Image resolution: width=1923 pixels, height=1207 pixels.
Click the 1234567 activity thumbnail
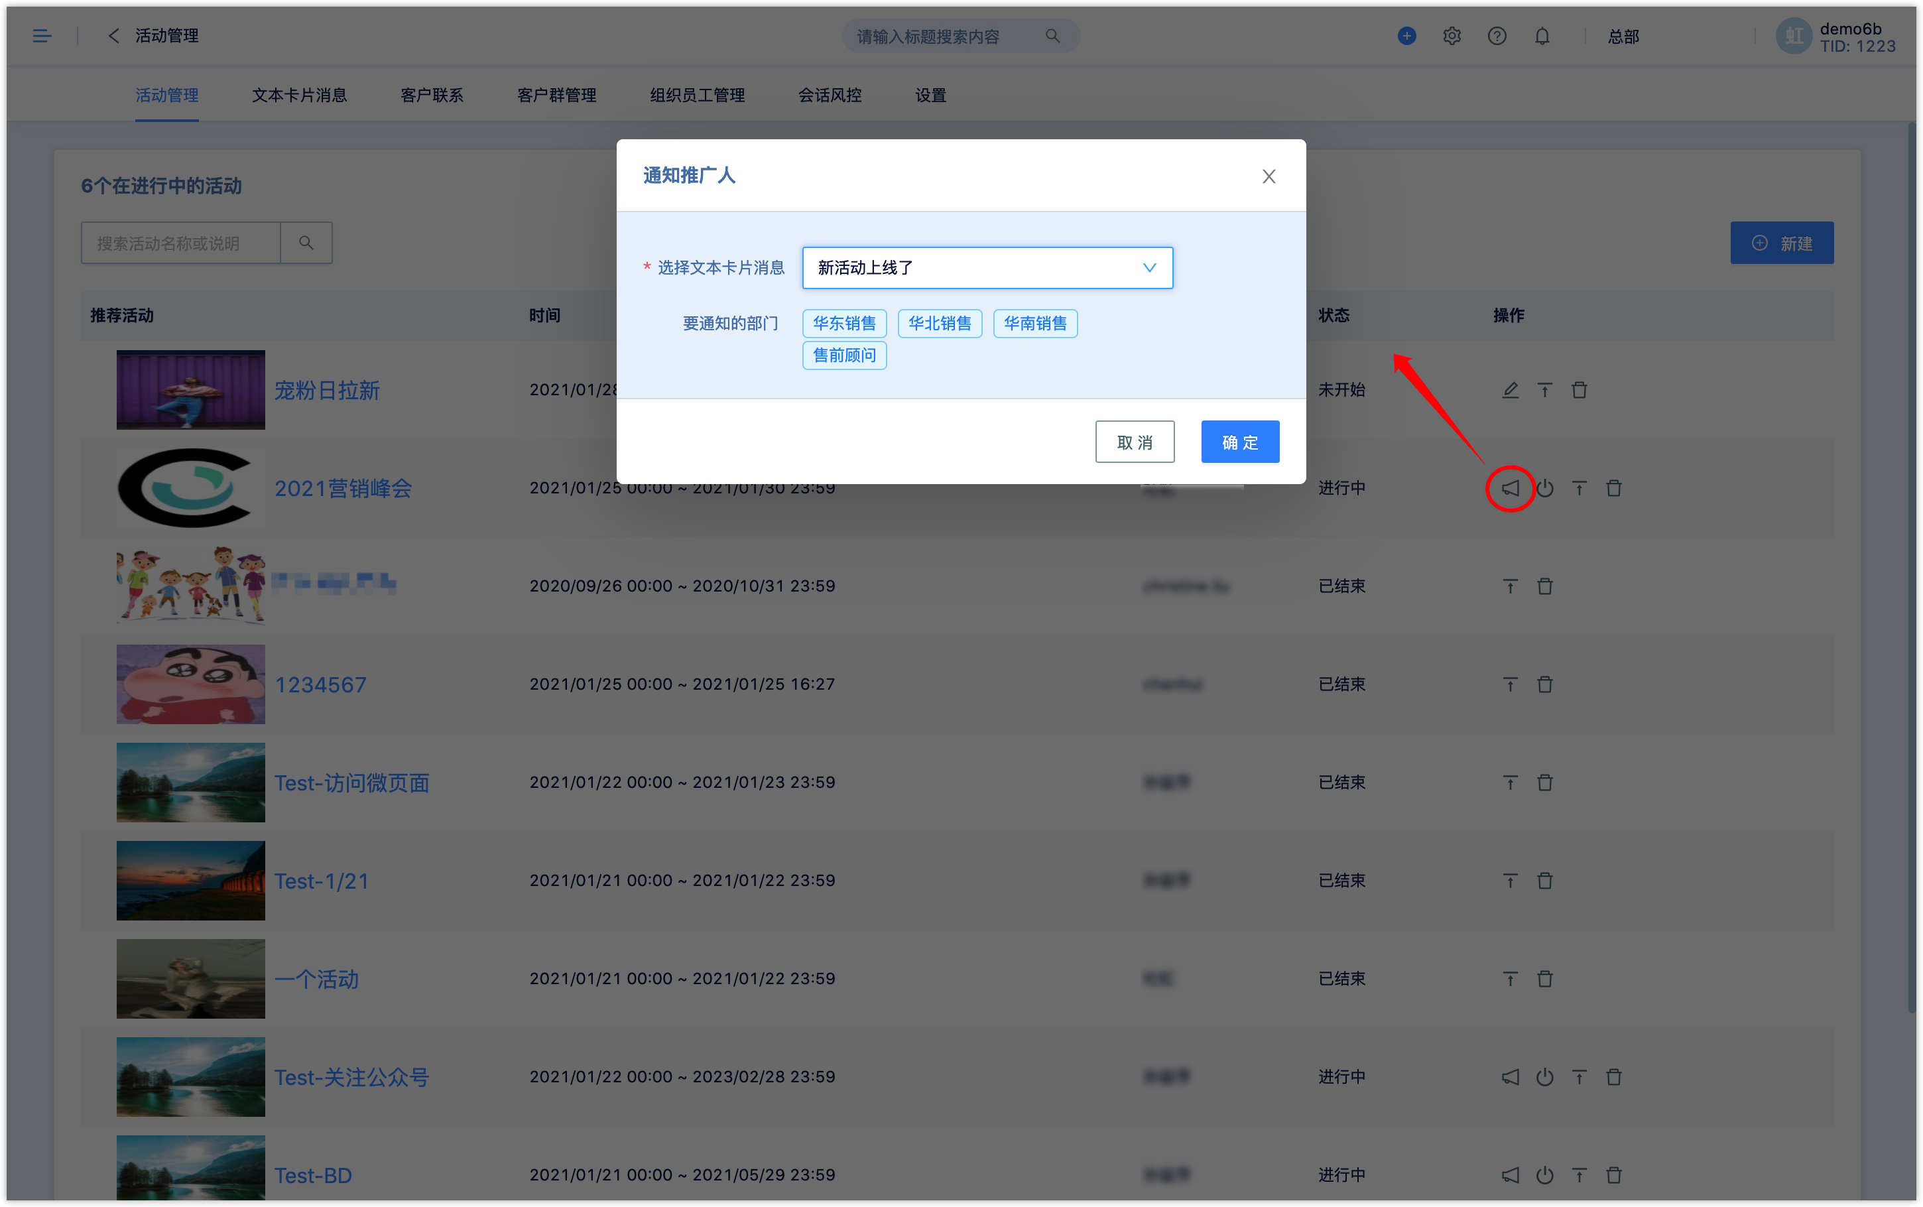click(x=191, y=684)
